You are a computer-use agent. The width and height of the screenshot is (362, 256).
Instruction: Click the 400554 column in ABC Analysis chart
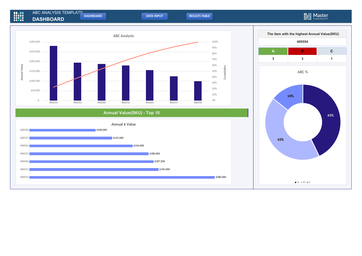tap(53, 73)
